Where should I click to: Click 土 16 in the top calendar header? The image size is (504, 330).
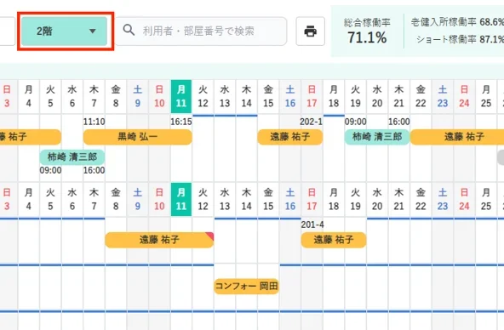290,96
